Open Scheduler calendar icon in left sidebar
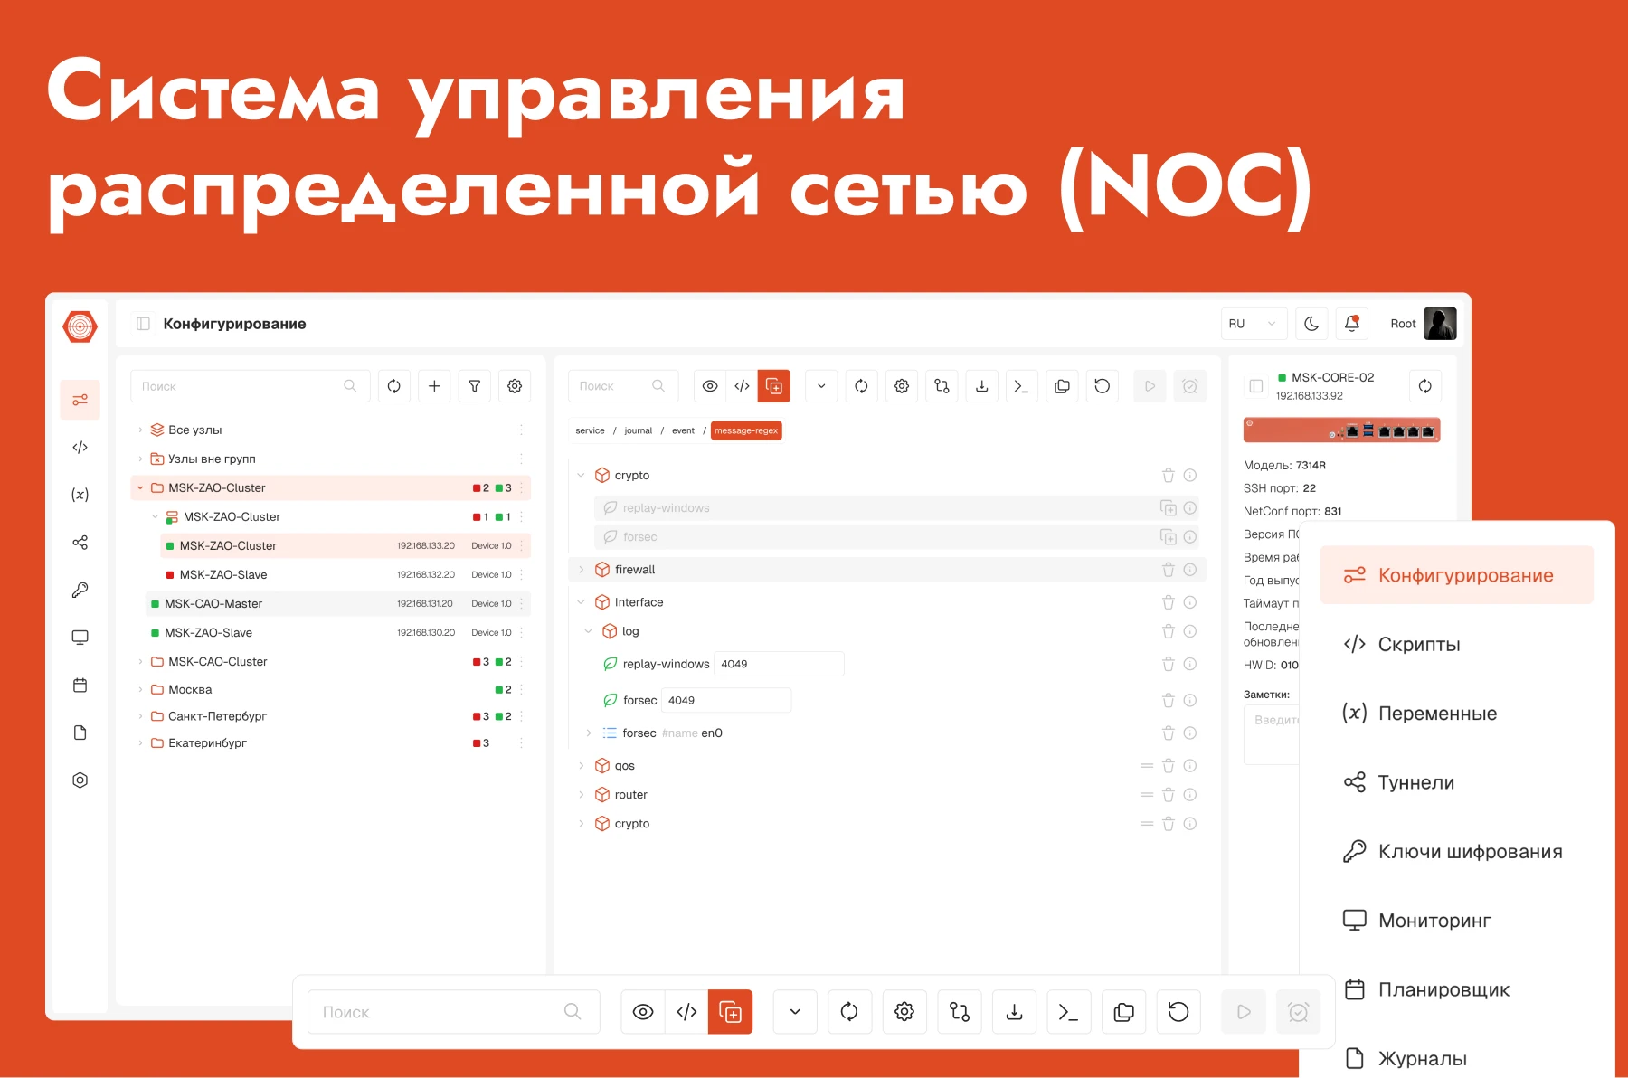 point(80,686)
